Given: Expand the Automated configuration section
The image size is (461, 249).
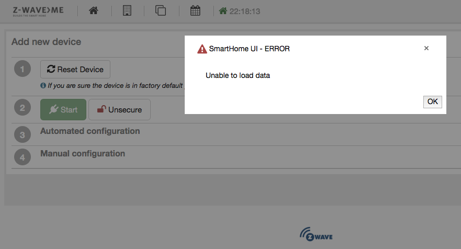Looking at the screenshot, I should click(x=90, y=131).
